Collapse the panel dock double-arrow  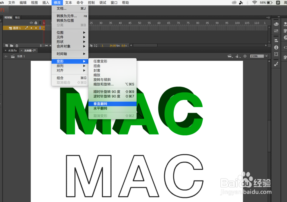279,17
